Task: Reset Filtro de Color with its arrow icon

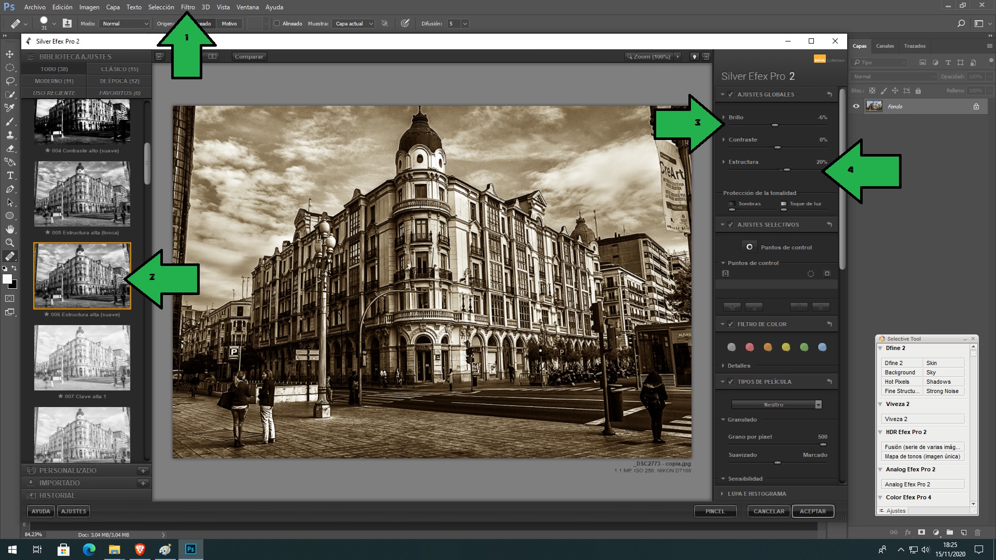Action: click(x=829, y=324)
